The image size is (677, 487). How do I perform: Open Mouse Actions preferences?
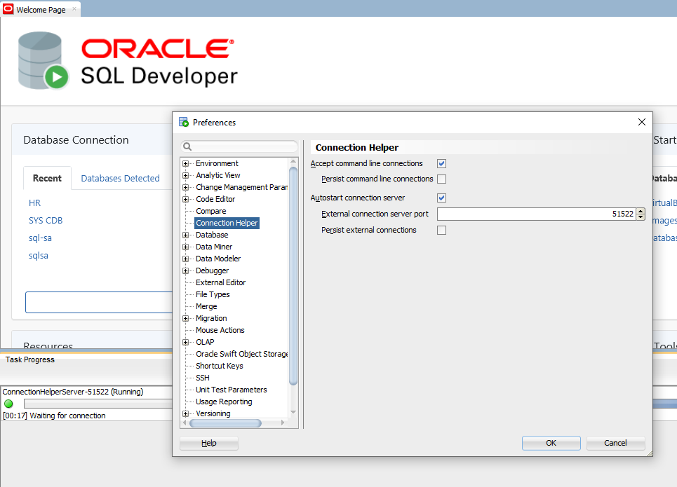tap(220, 330)
